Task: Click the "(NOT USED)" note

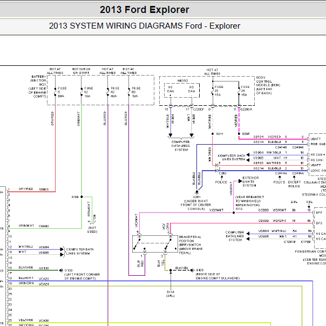Action: [92, 230]
